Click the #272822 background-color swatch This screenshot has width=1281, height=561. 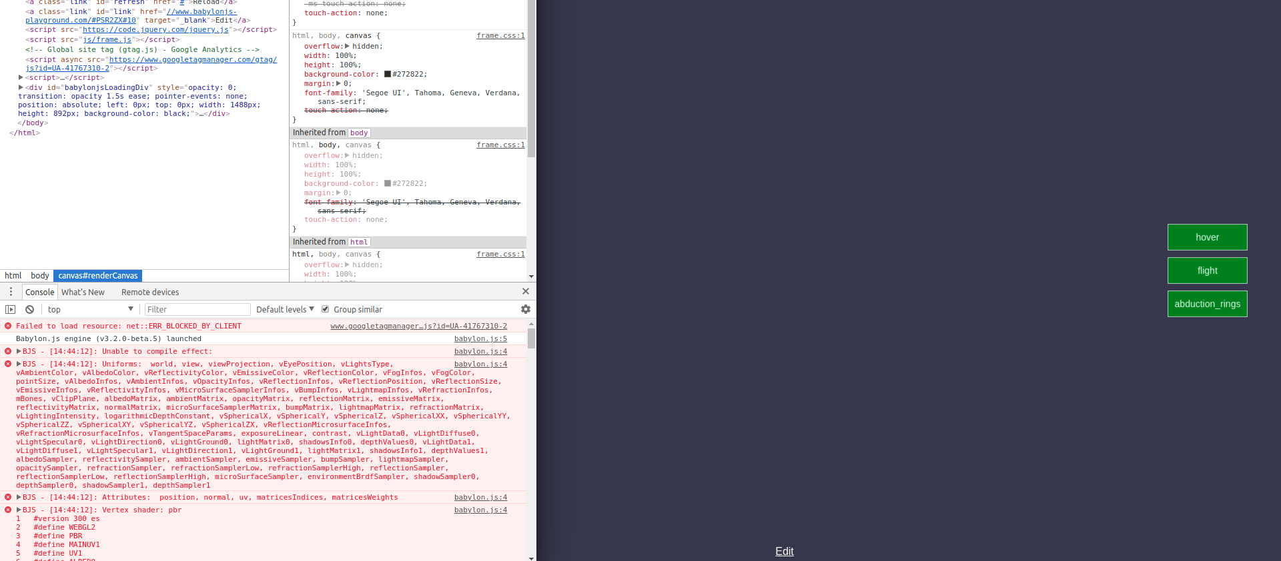(x=388, y=74)
